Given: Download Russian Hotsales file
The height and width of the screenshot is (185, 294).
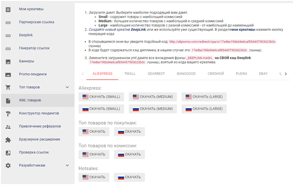Looking at the screenshot, I should [x=129, y=178].
